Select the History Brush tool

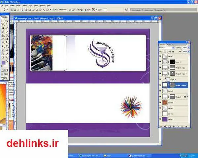click(7, 35)
